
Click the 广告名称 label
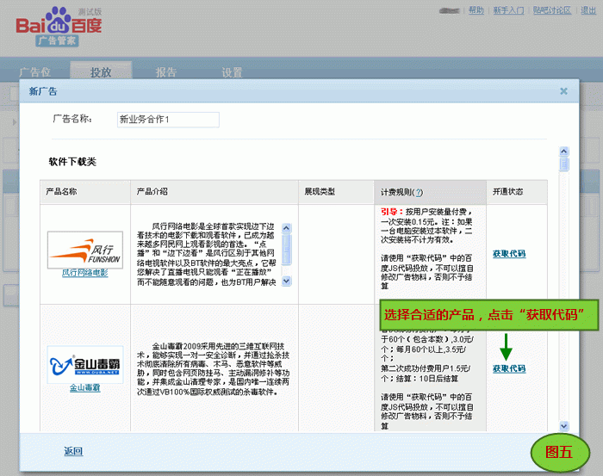(72, 119)
